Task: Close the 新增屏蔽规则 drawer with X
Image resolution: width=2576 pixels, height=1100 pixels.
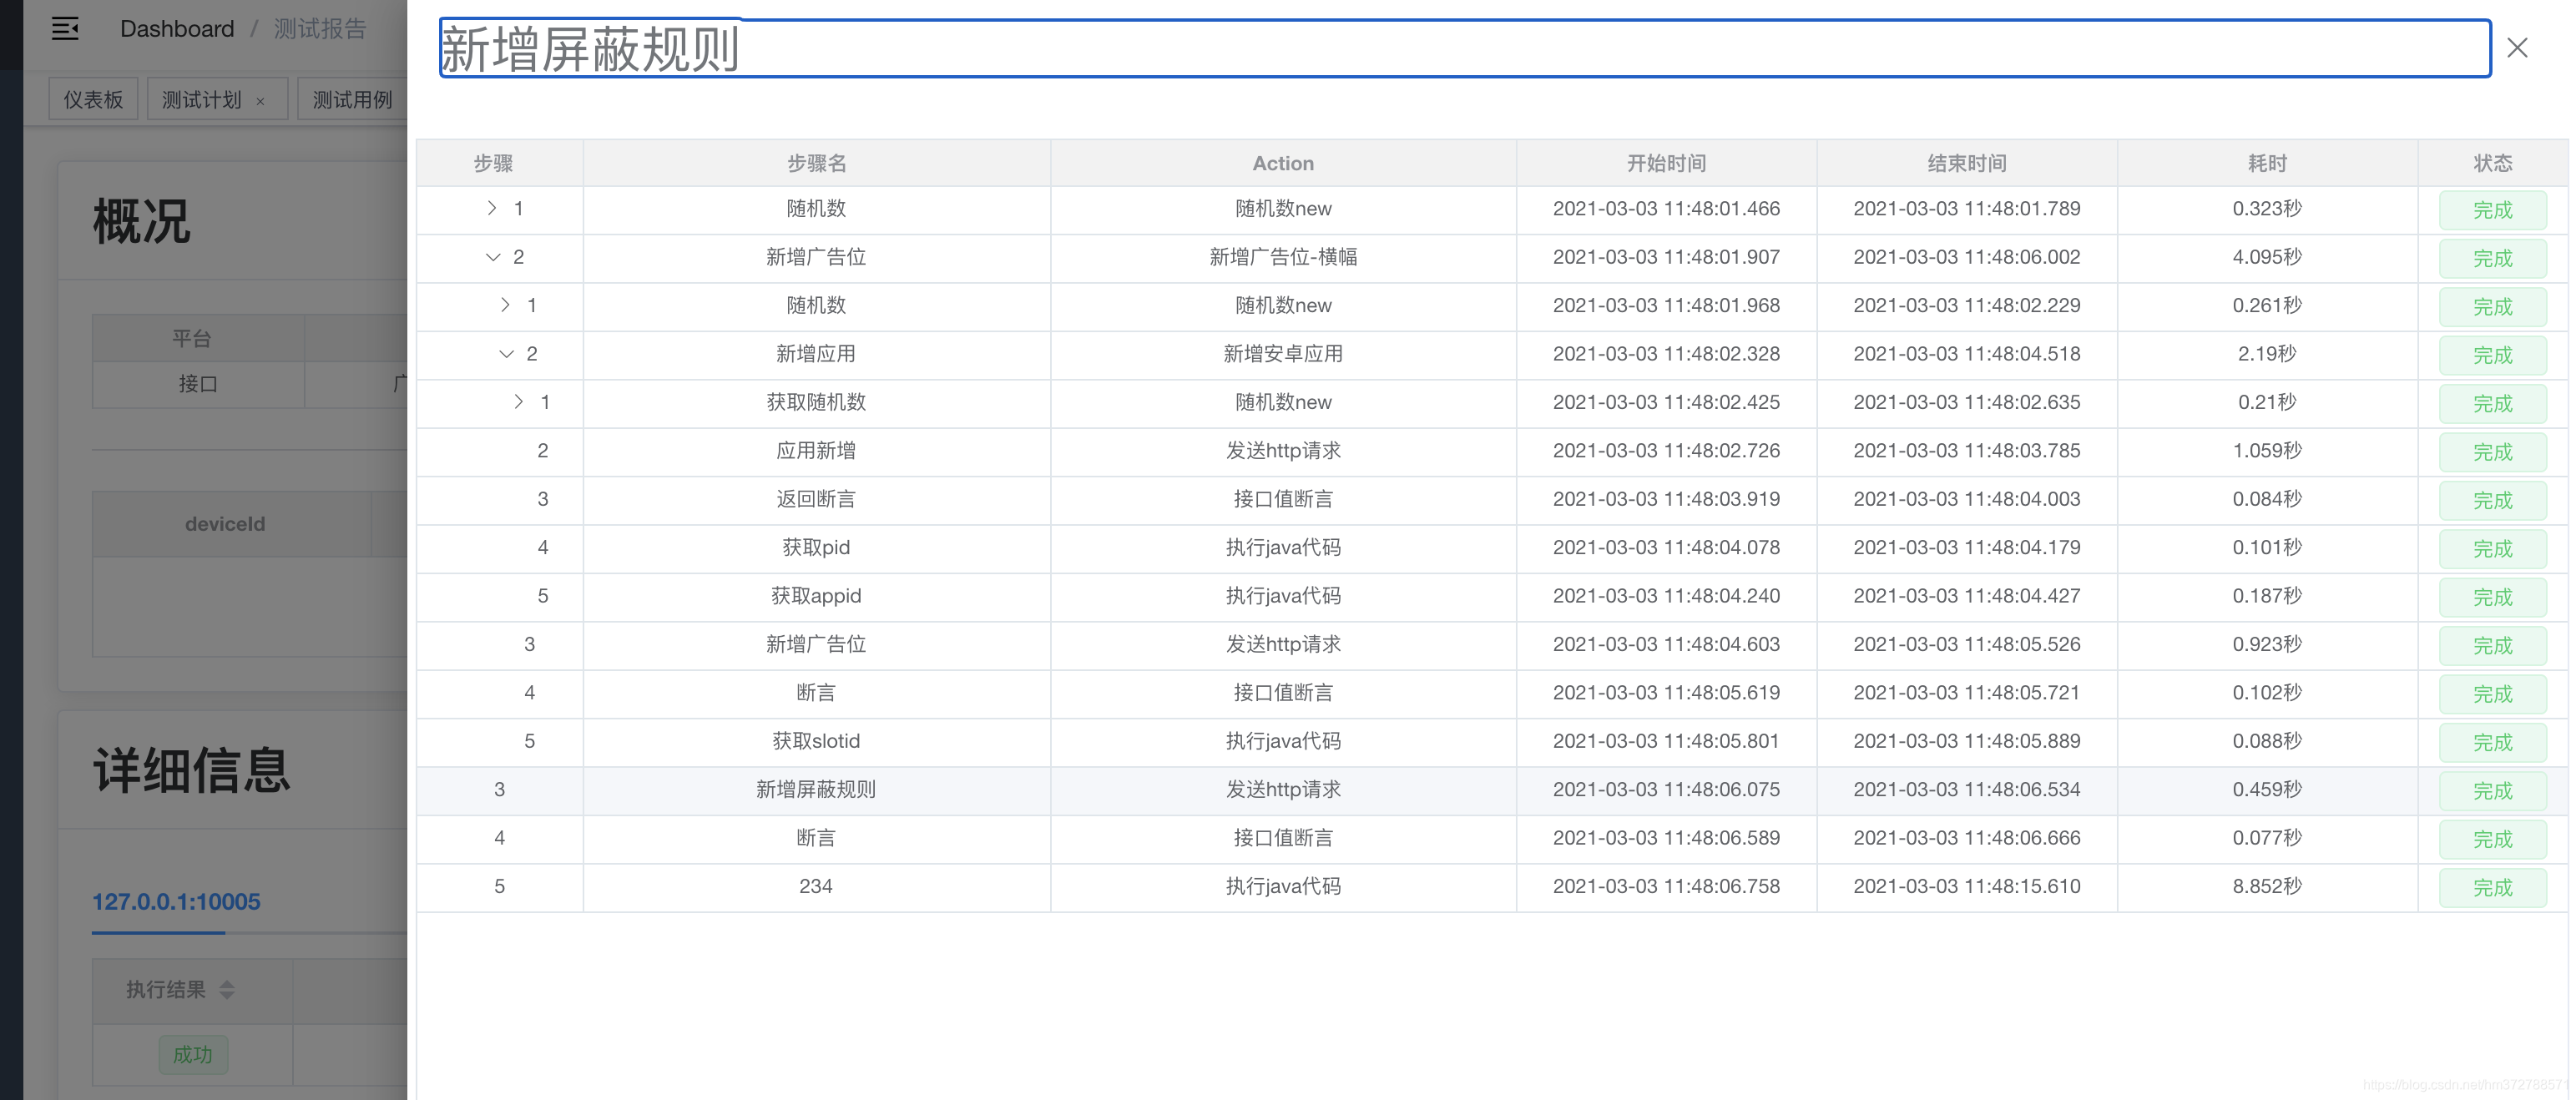Action: [x=2516, y=48]
